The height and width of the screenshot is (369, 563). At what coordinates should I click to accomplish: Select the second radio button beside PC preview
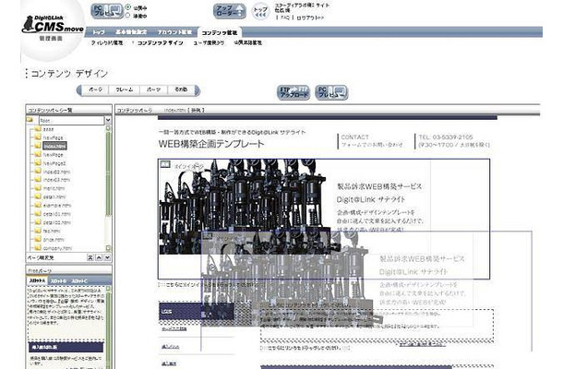[128, 17]
